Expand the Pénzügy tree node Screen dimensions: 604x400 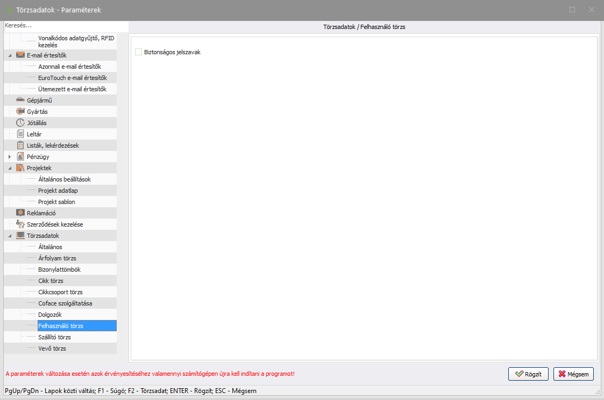pyautogui.click(x=10, y=157)
